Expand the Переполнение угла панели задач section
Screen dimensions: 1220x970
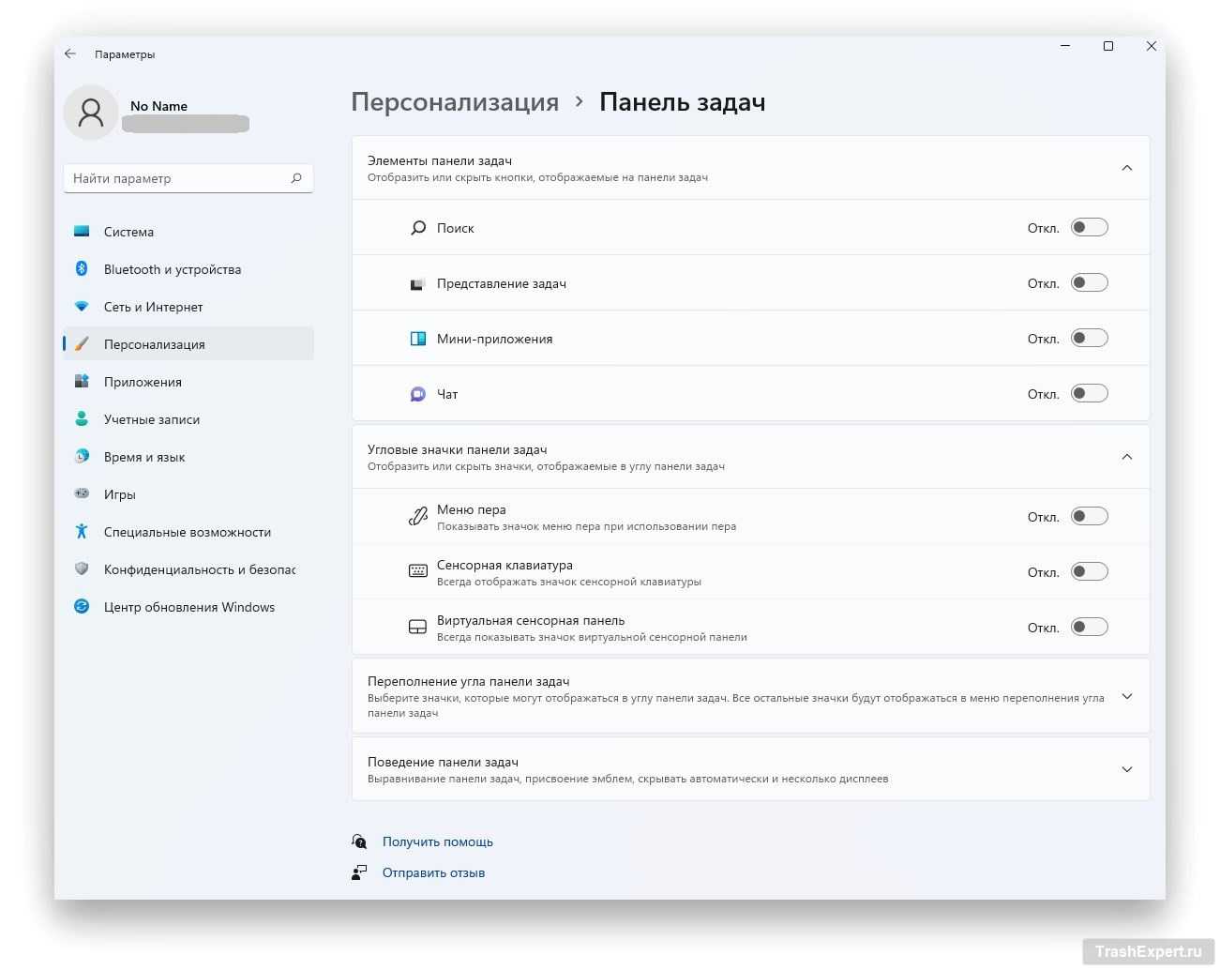1126,696
